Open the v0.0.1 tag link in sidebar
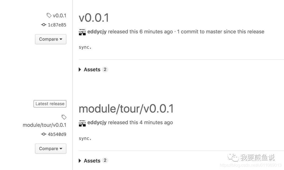Image resolution: width=284 pixels, height=170 pixels. coord(59,16)
